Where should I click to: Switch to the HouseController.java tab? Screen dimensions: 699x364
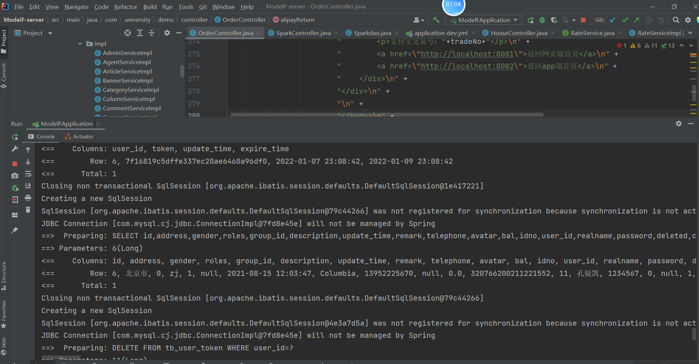pos(519,33)
